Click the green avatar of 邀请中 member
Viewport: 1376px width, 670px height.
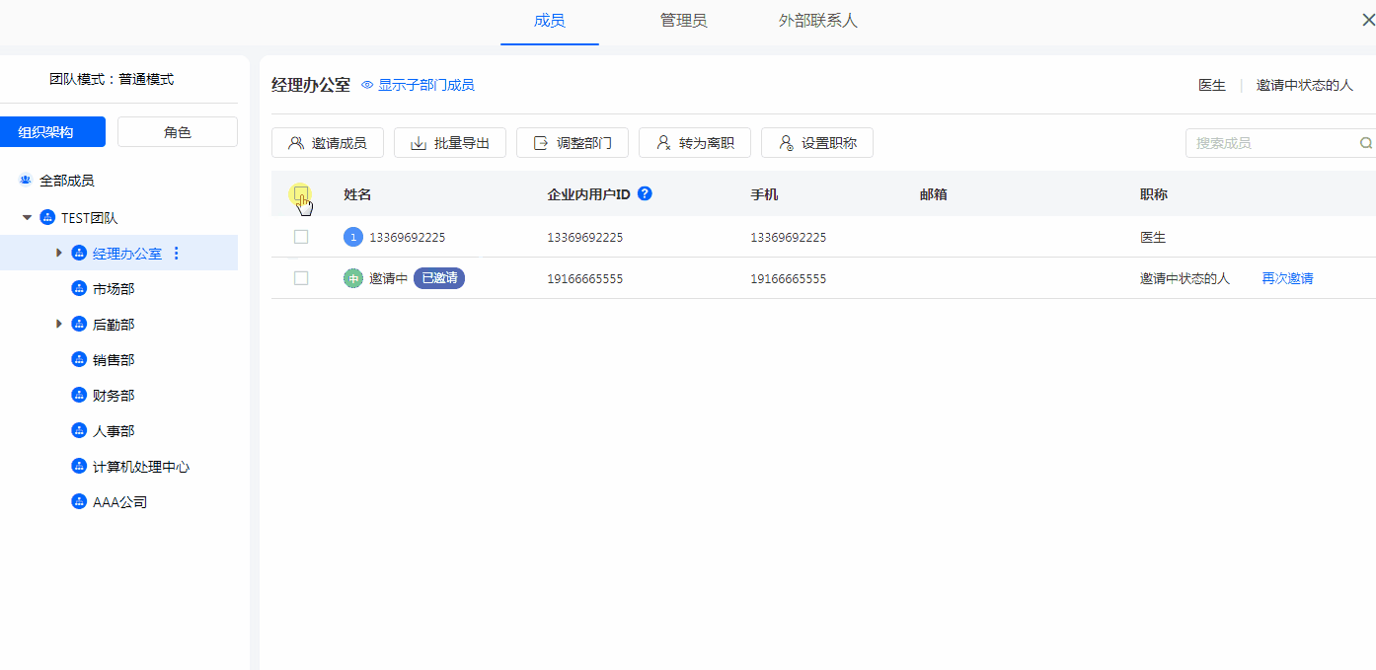click(x=353, y=278)
